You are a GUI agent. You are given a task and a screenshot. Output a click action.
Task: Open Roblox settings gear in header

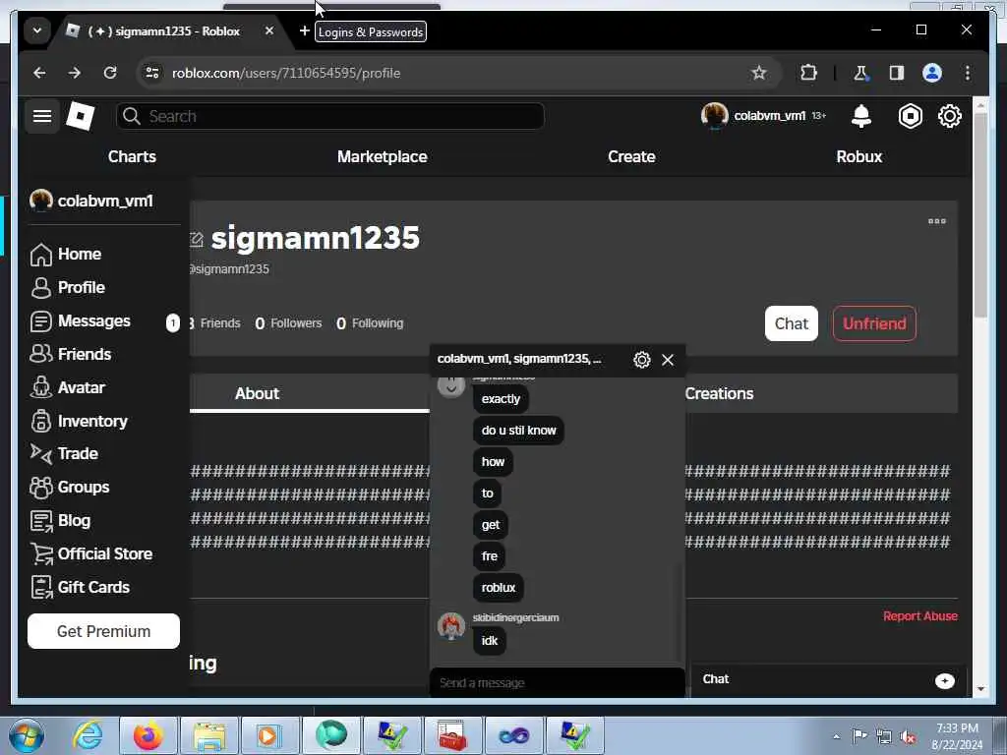point(949,116)
